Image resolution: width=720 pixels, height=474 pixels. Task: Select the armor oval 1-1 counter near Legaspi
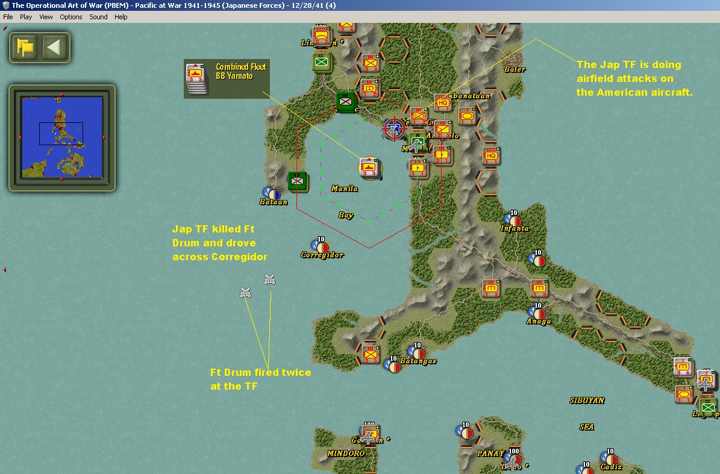pos(684,394)
